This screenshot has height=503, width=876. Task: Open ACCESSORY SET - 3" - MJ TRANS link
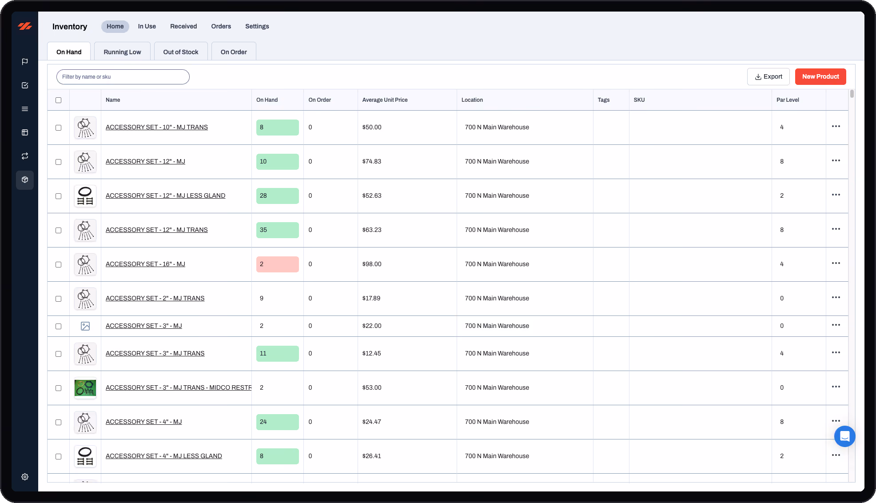coord(155,353)
